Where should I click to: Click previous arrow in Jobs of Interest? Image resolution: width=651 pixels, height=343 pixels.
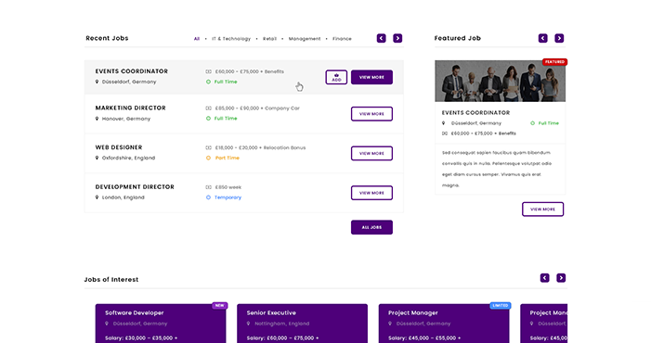(545, 278)
